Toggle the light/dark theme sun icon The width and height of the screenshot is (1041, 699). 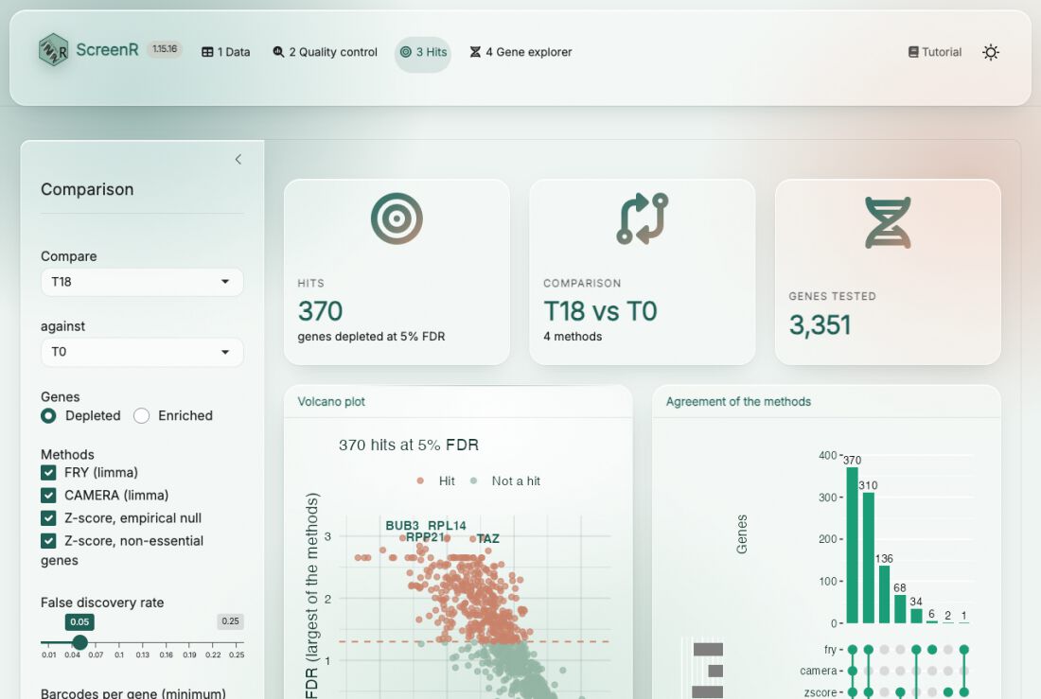click(x=991, y=52)
